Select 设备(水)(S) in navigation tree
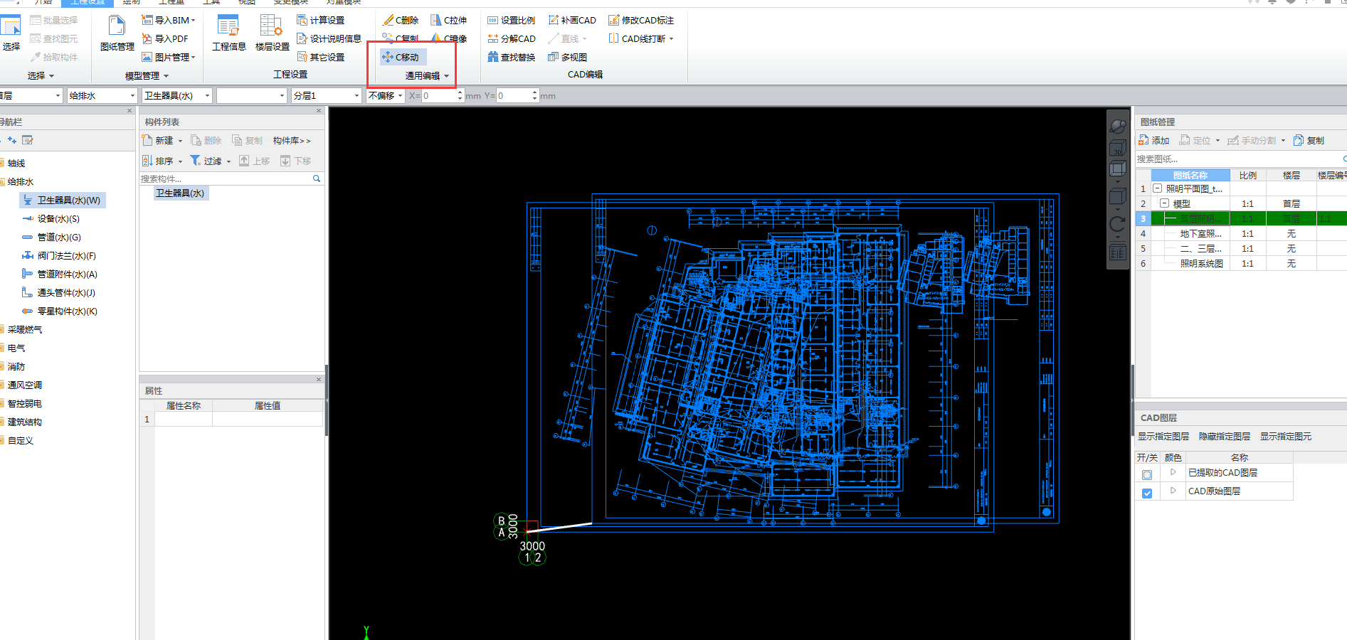Viewport: 1347px width, 640px height. pyautogui.click(x=51, y=219)
